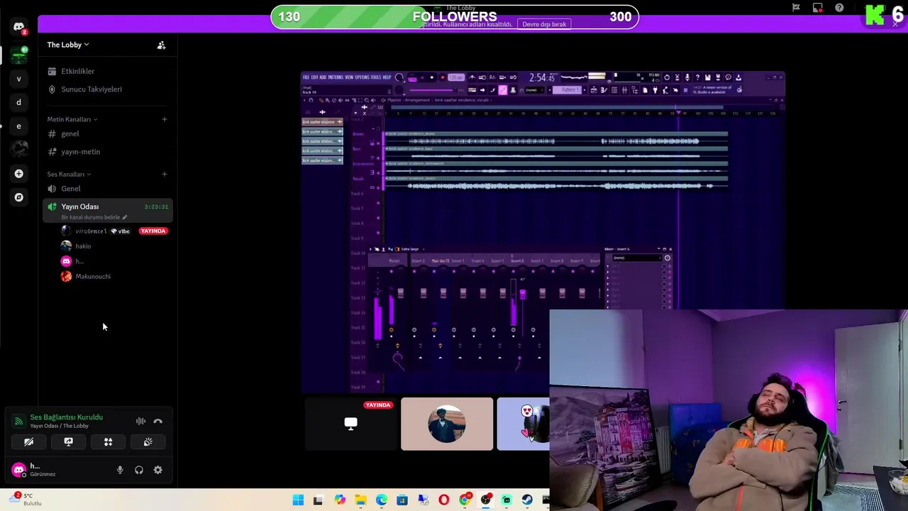Toggle record button in FL Studio transport
The height and width of the screenshot is (511, 908).
click(x=442, y=77)
